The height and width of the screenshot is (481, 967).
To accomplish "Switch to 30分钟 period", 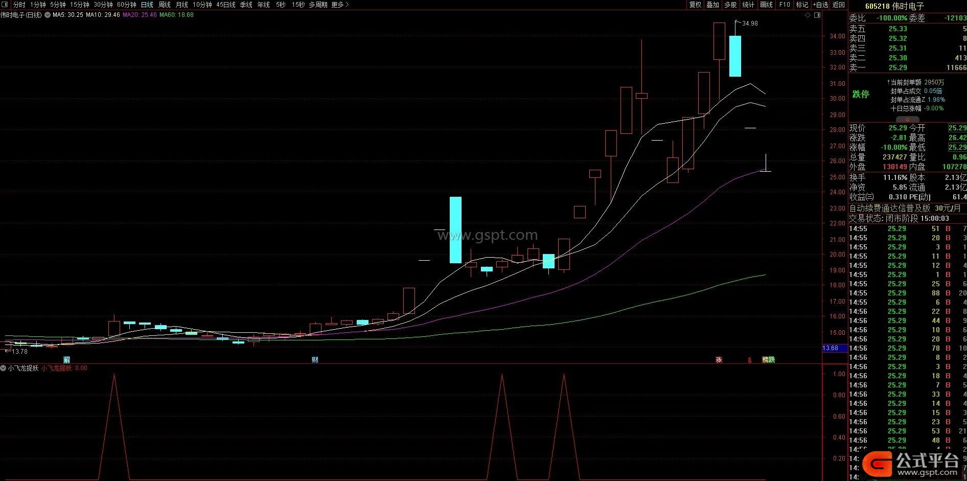I will coord(103,5).
